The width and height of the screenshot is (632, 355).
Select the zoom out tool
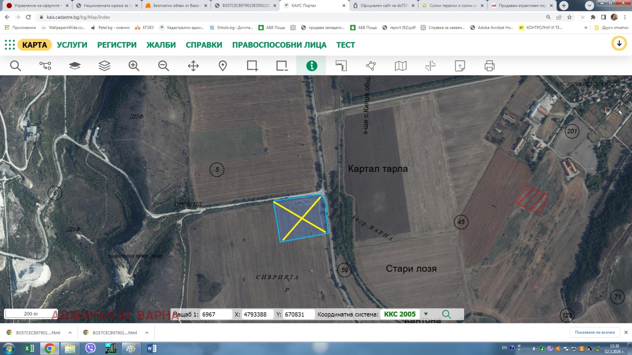point(164,65)
